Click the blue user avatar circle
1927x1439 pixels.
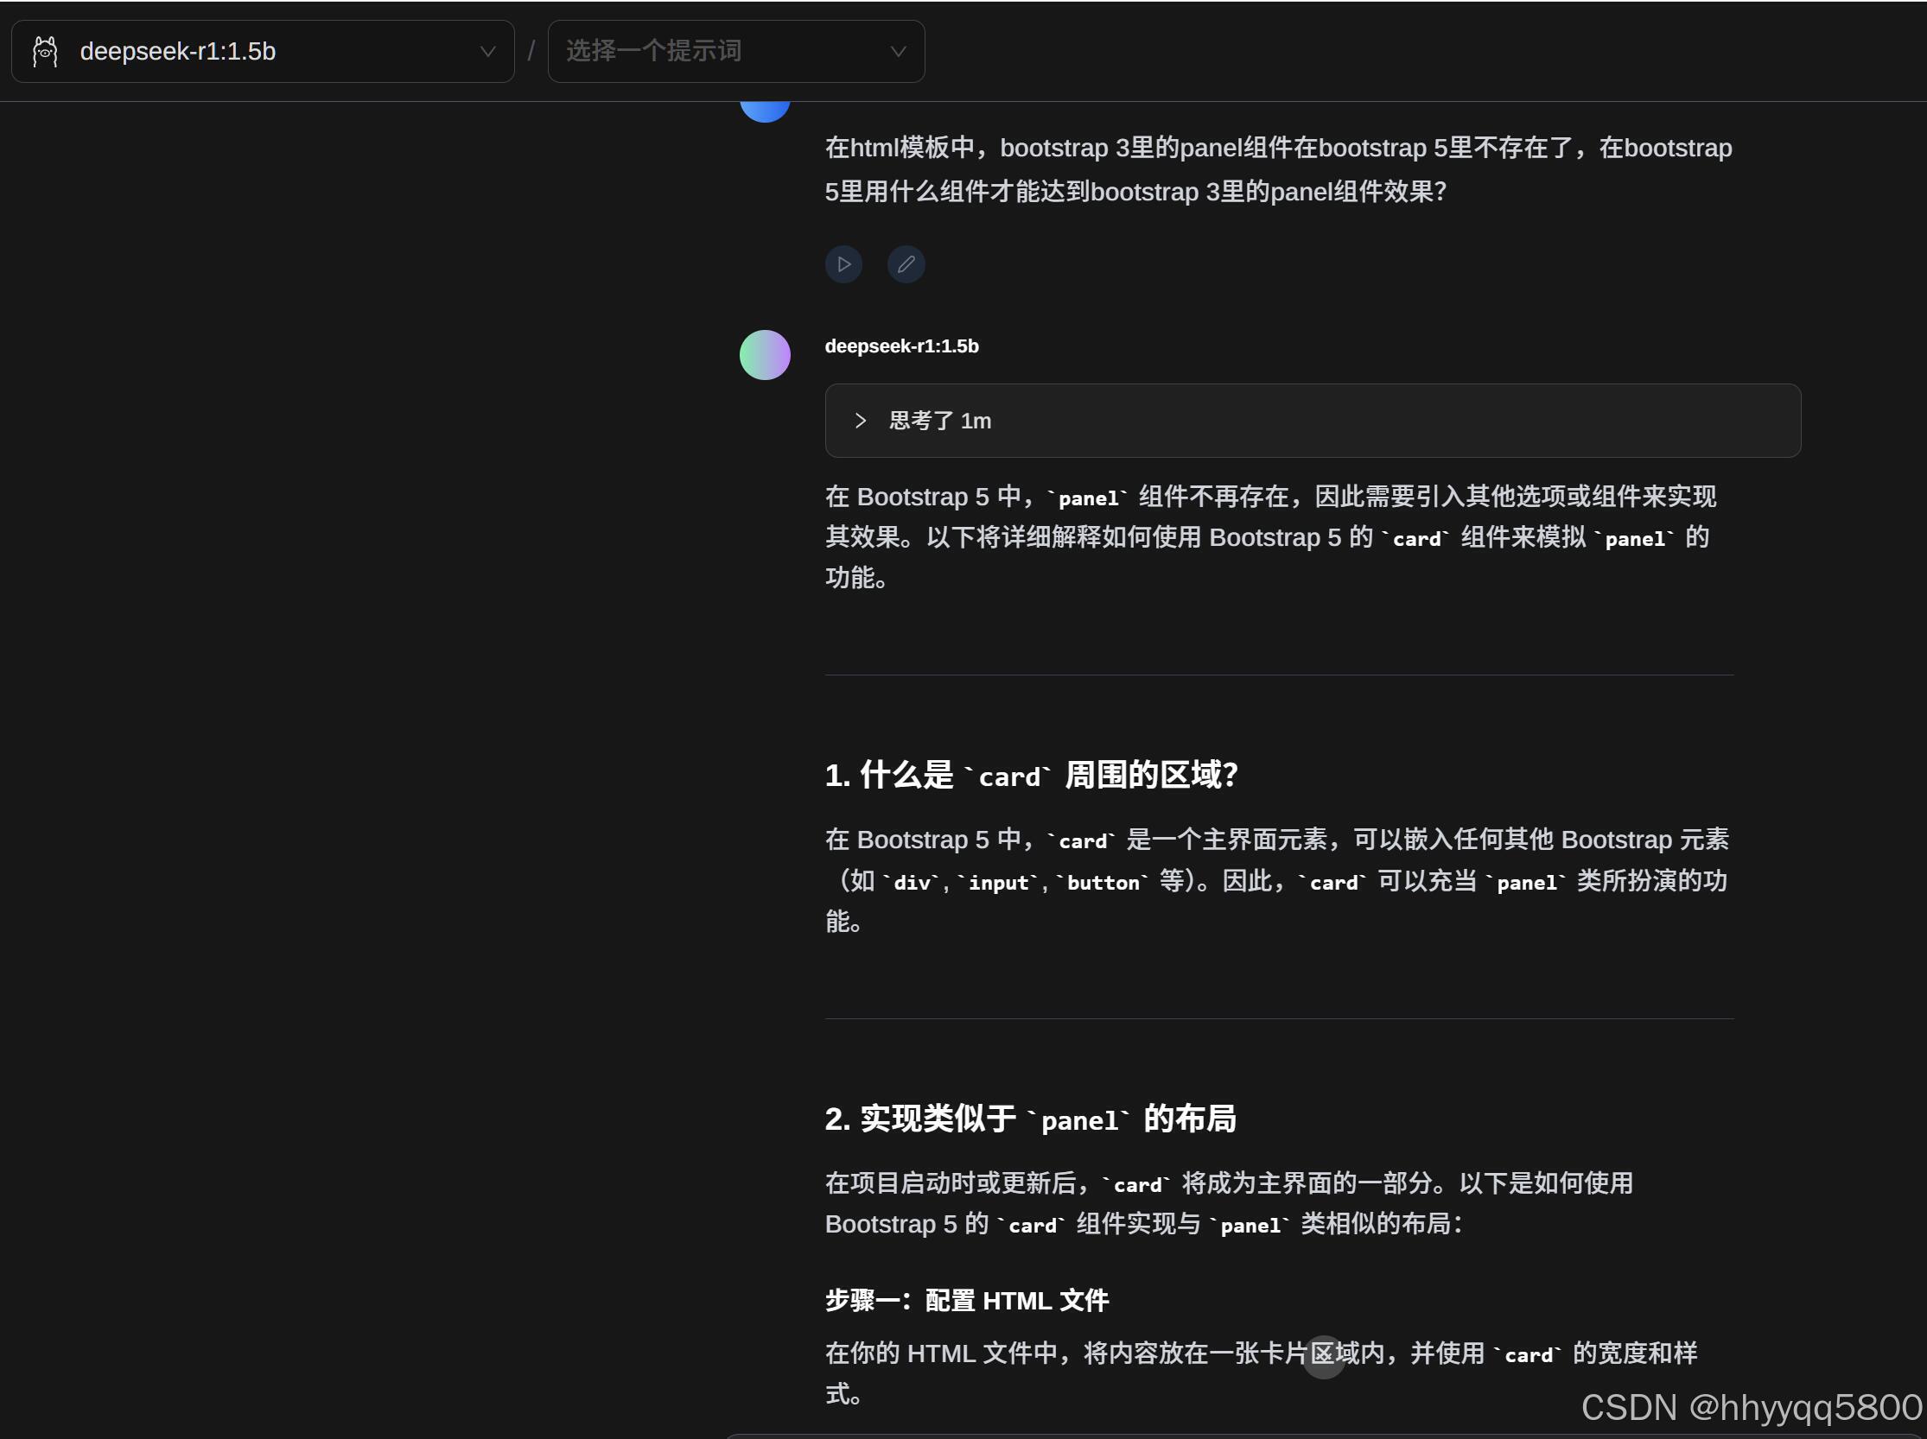click(764, 110)
